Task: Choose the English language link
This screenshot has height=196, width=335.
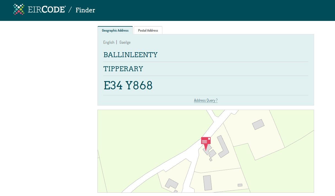Action: [x=109, y=42]
